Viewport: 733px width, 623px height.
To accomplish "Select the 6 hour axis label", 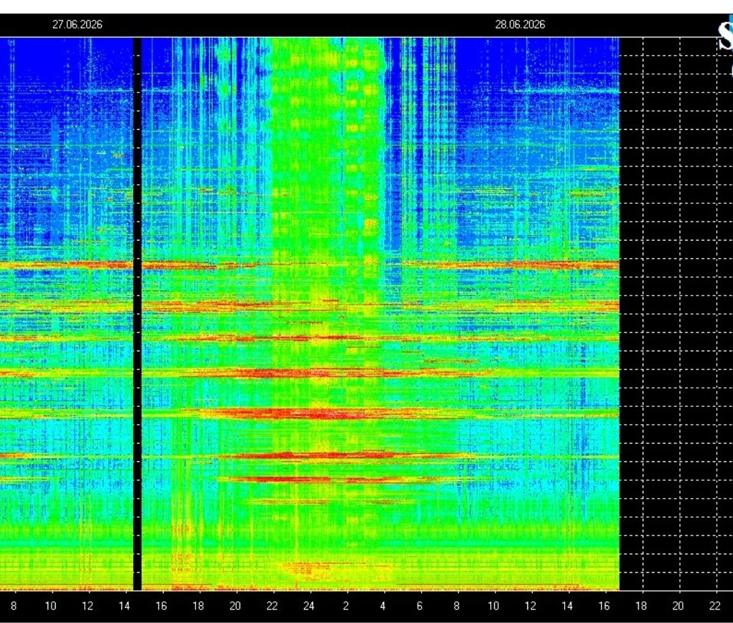I will tap(419, 606).
